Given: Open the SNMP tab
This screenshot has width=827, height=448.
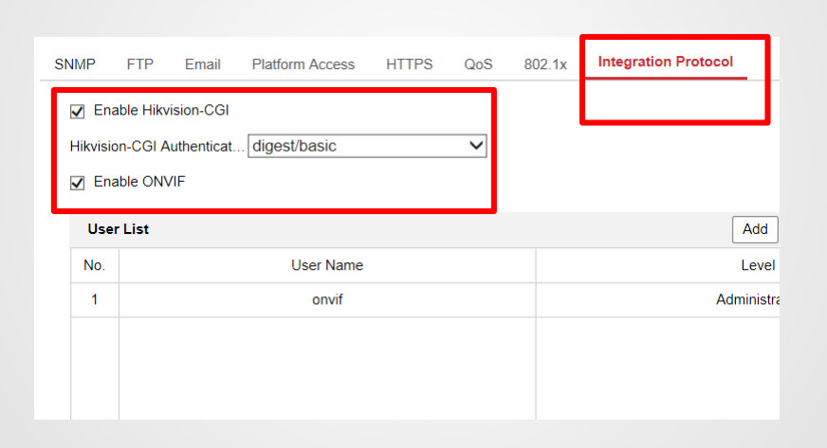Looking at the screenshot, I should [75, 64].
